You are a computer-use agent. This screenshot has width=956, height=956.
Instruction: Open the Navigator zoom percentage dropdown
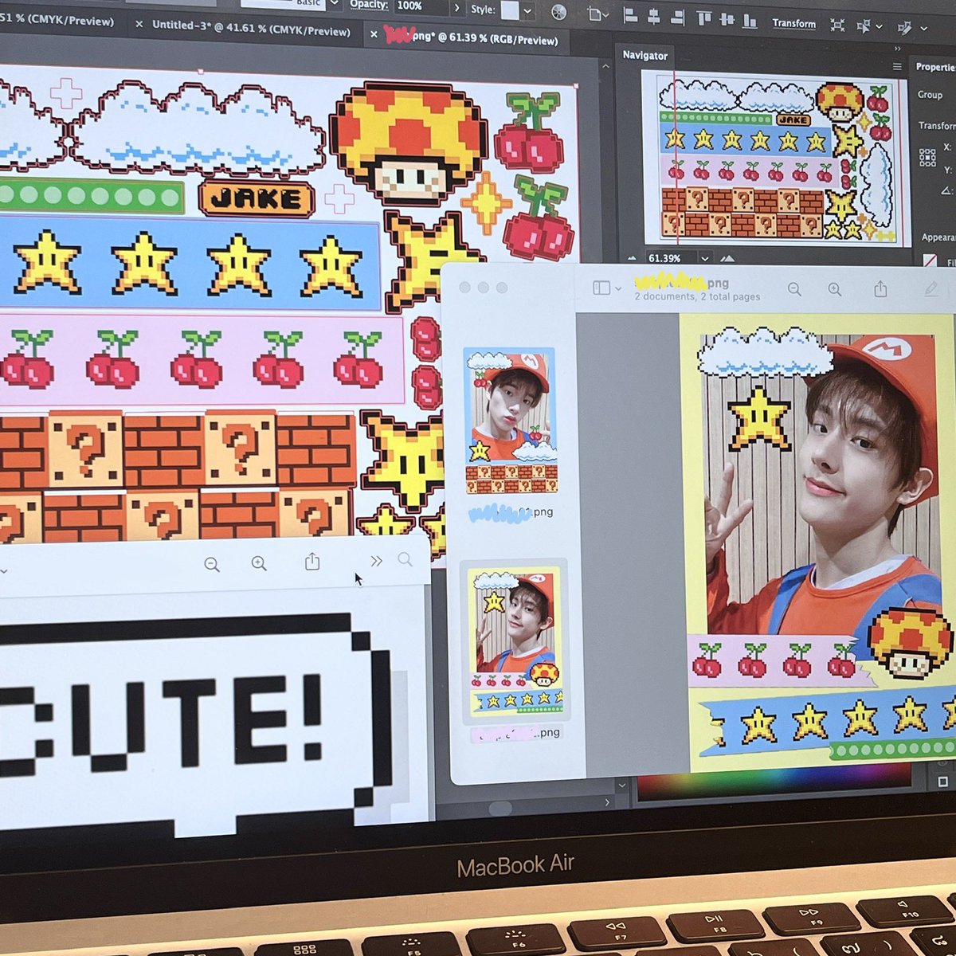pos(704,258)
